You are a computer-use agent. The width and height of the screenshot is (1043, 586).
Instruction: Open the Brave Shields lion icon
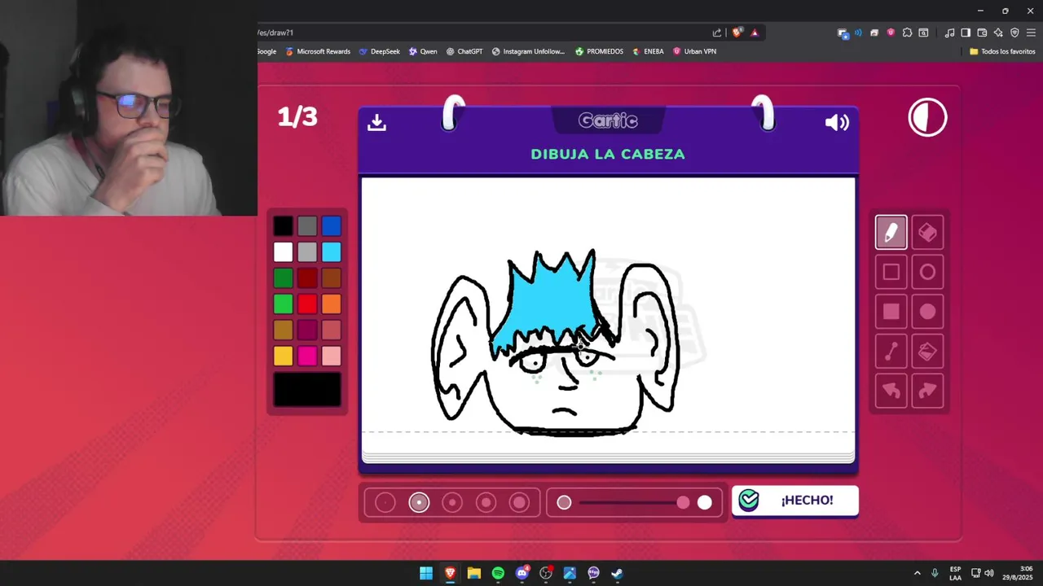pyautogui.click(x=737, y=33)
